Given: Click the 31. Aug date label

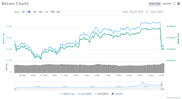Looking at the screenshot, I should pos(43,75).
